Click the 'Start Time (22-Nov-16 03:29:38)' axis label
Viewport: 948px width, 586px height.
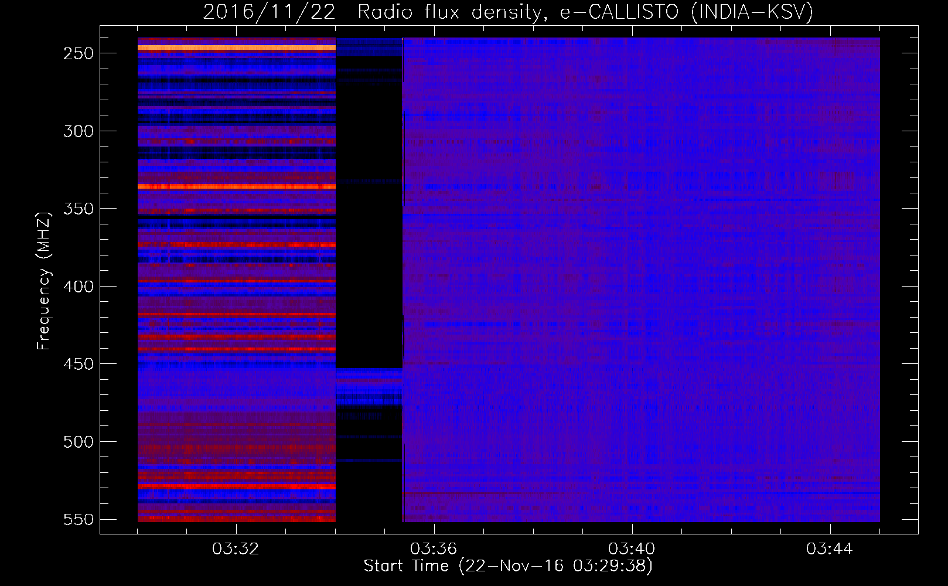(x=508, y=566)
